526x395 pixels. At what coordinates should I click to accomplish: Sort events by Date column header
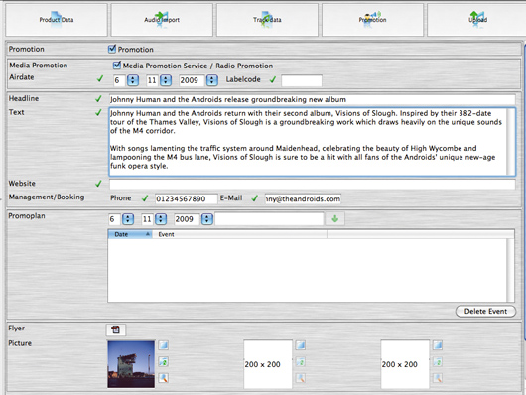pyautogui.click(x=130, y=234)
